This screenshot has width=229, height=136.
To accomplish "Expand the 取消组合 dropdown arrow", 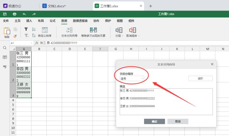I will tap(139, 36).
